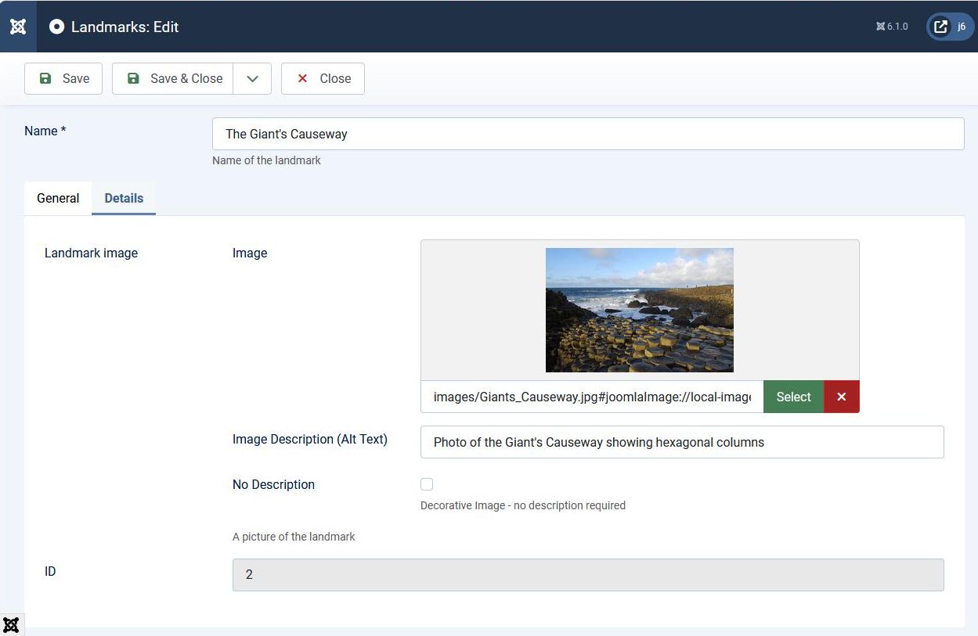
Task: Switch to the General tab
Action: pos(58,198)
